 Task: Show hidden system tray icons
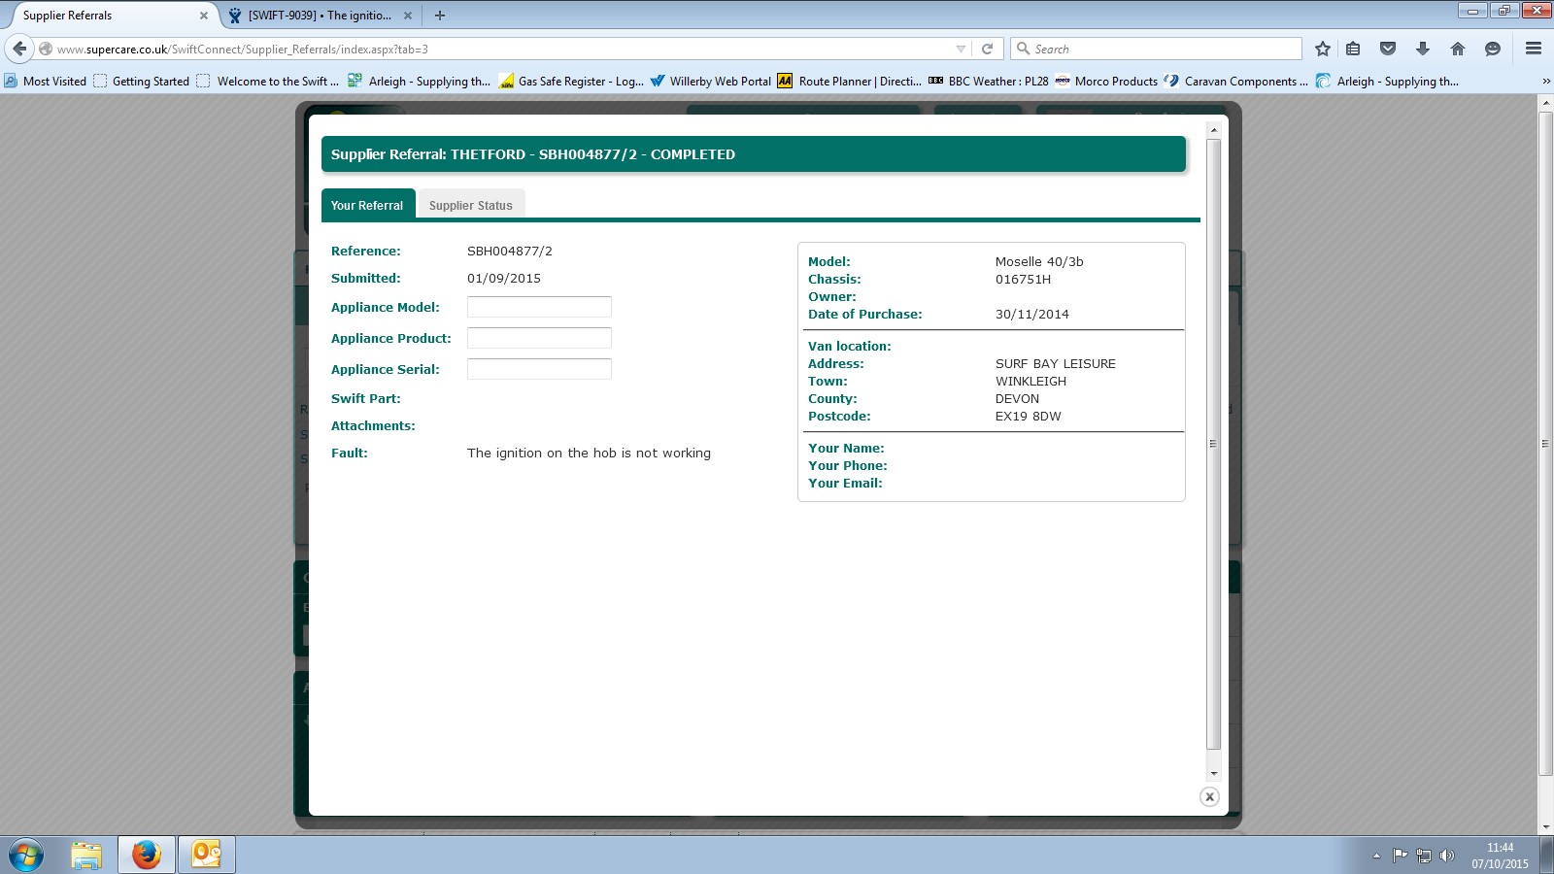coord(1376,856)
